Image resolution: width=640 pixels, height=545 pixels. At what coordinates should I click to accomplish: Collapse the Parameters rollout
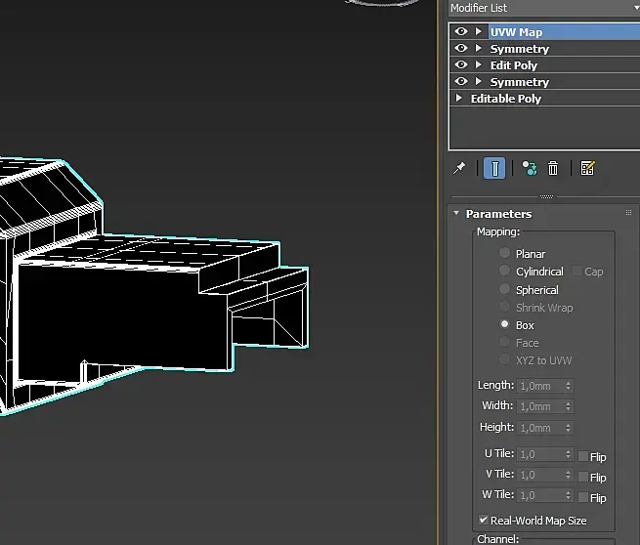(456, 214)
